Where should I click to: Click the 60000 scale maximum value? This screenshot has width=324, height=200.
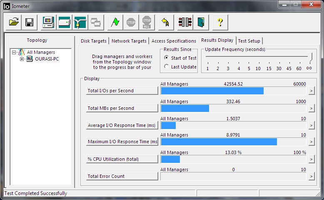tap(299, 84)
